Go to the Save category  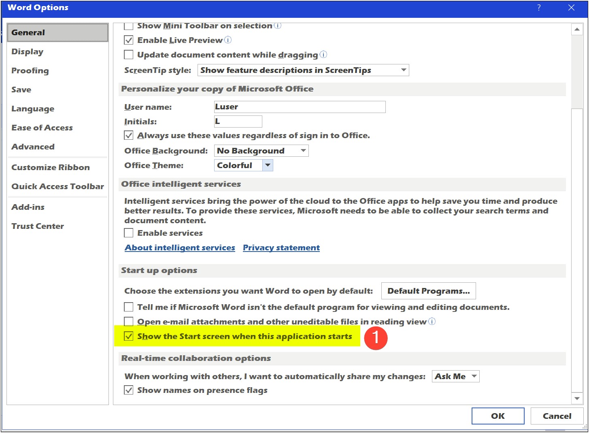pyautogui.click(x=58, y=90)
